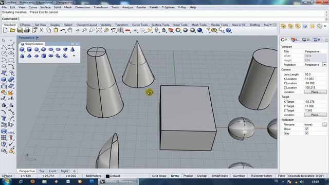Click the Undo arrow icon
The image size is (329, 185).
(63, 30)
